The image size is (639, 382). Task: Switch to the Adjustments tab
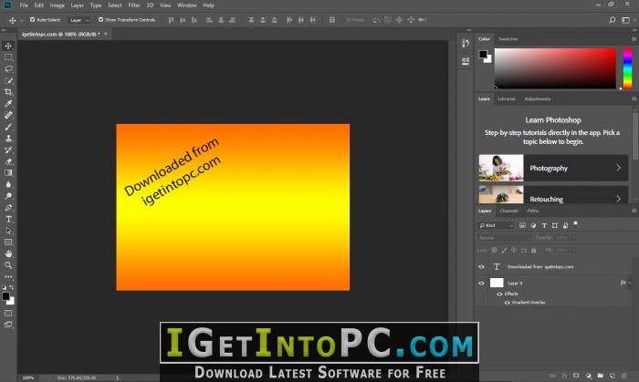coord(538,98)
